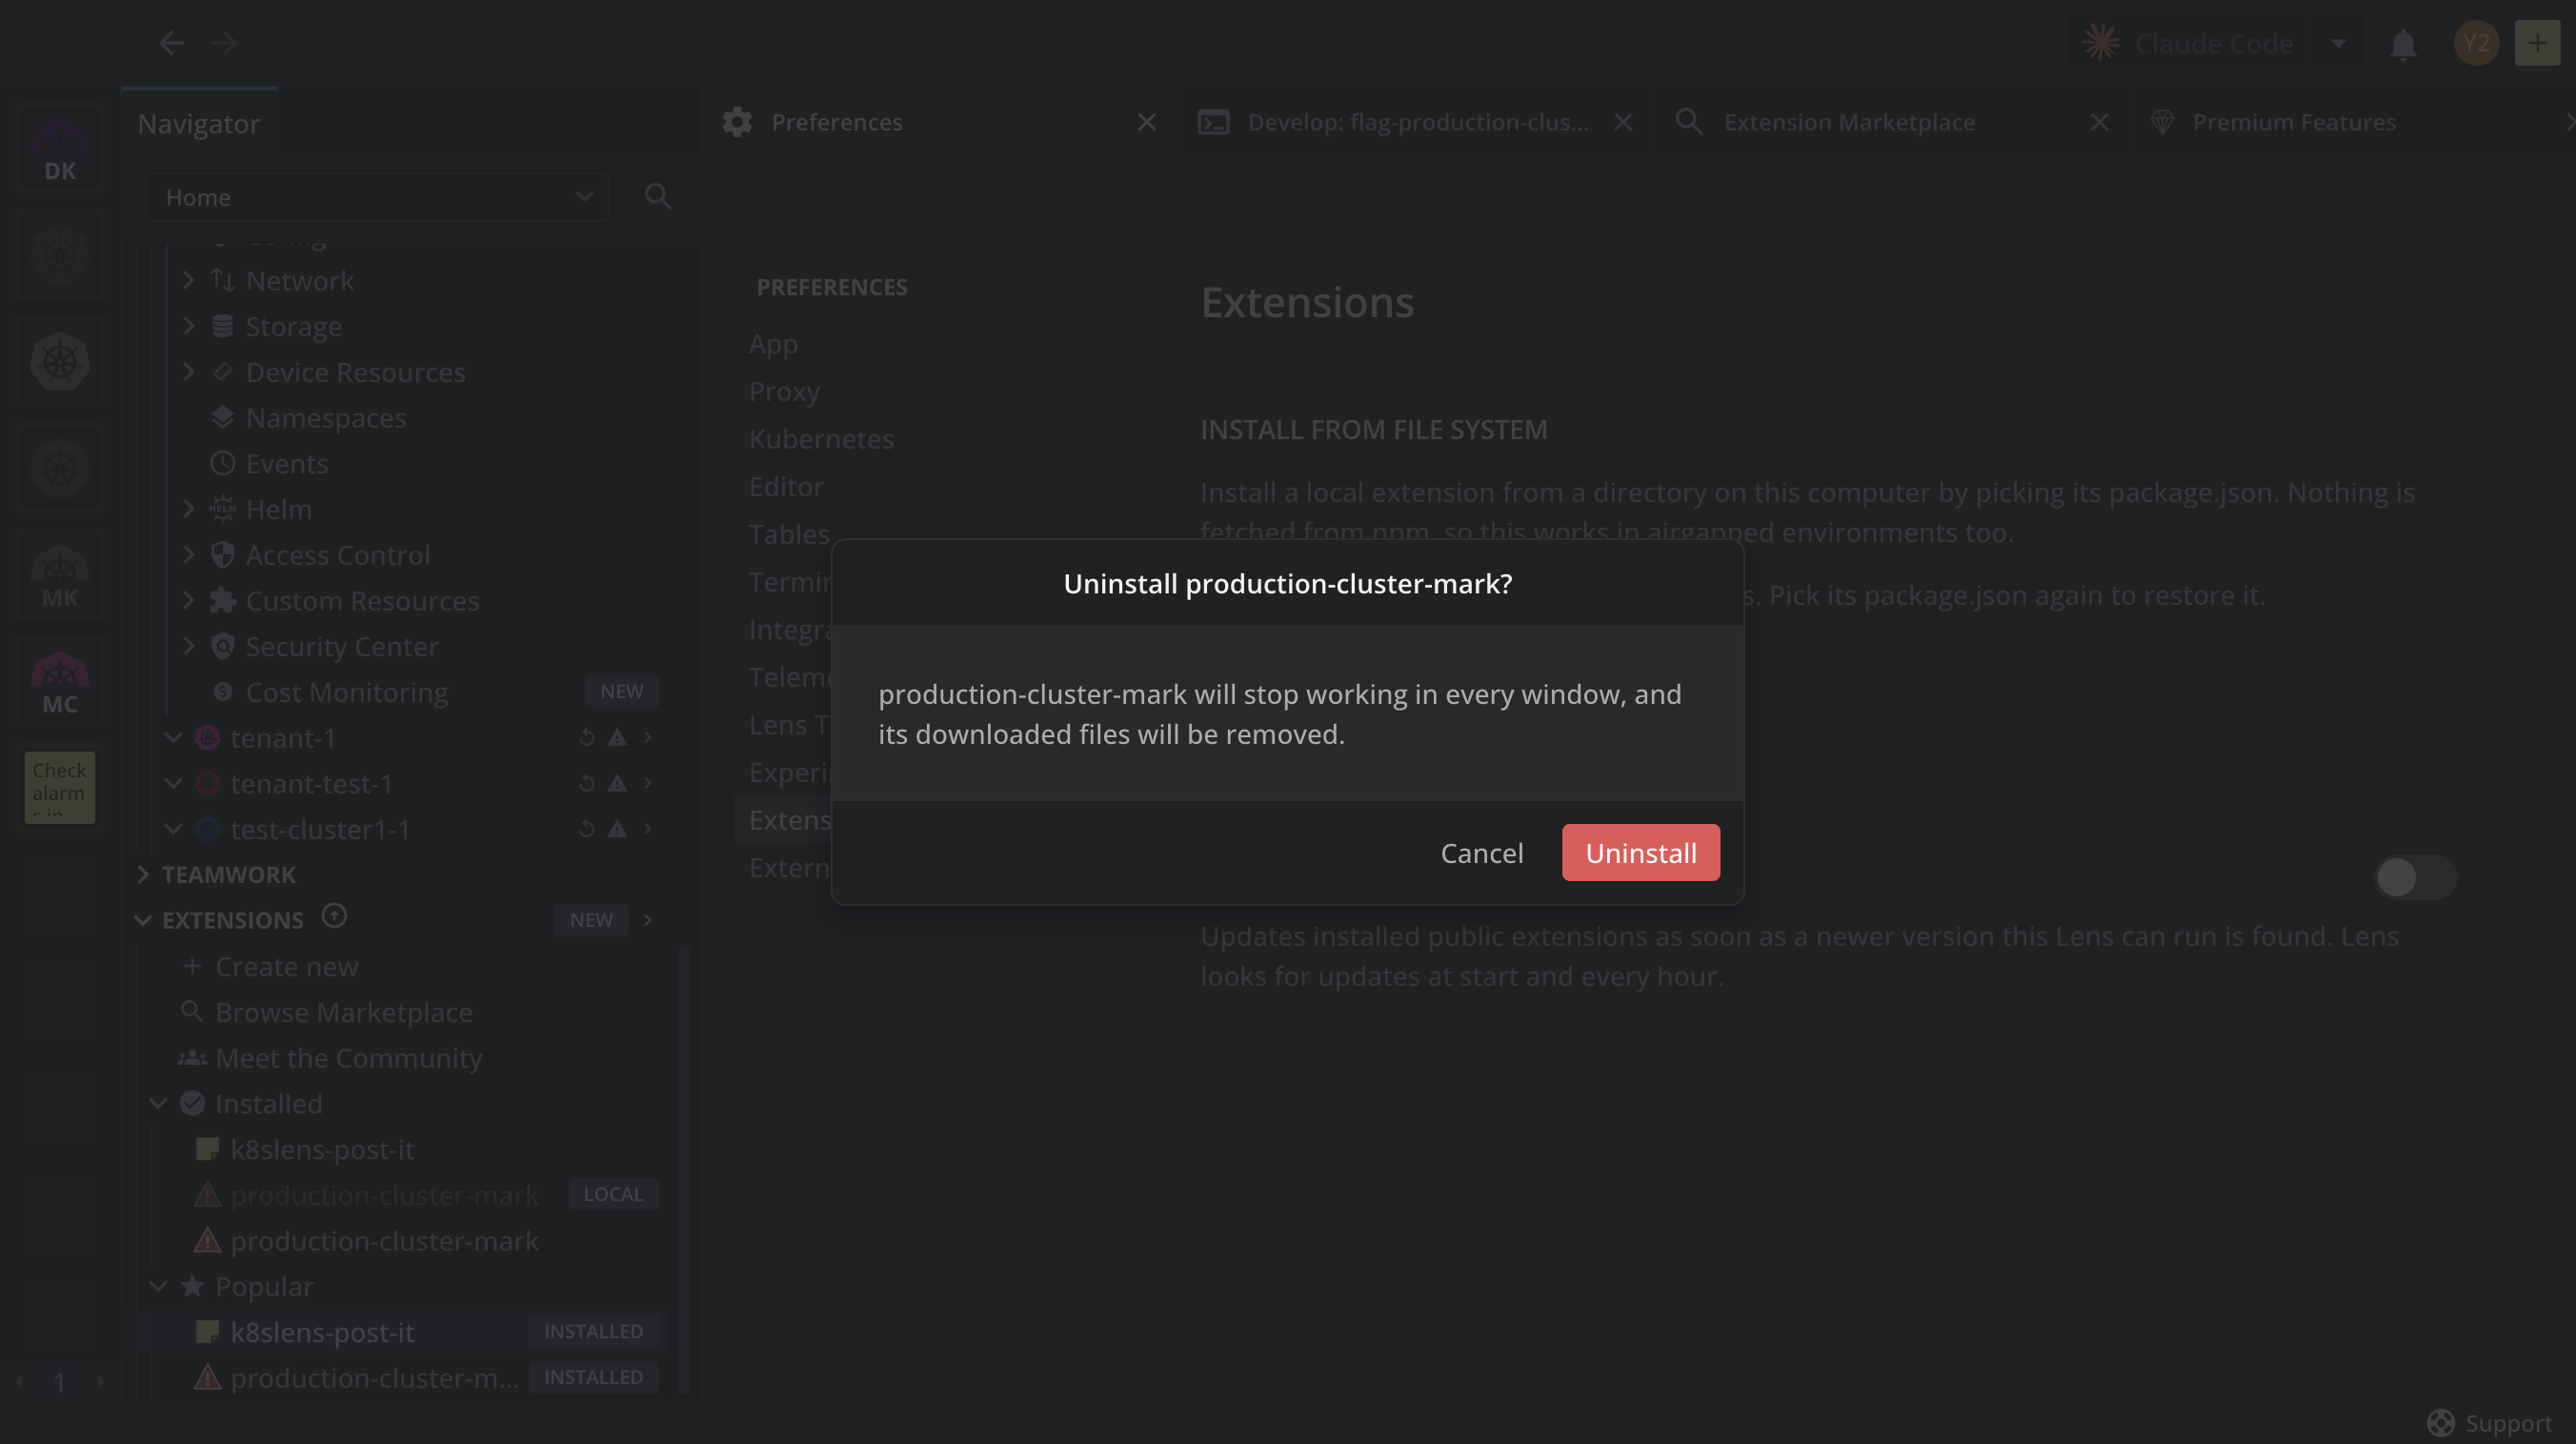Close the Preferences tab

(1147, 122)
